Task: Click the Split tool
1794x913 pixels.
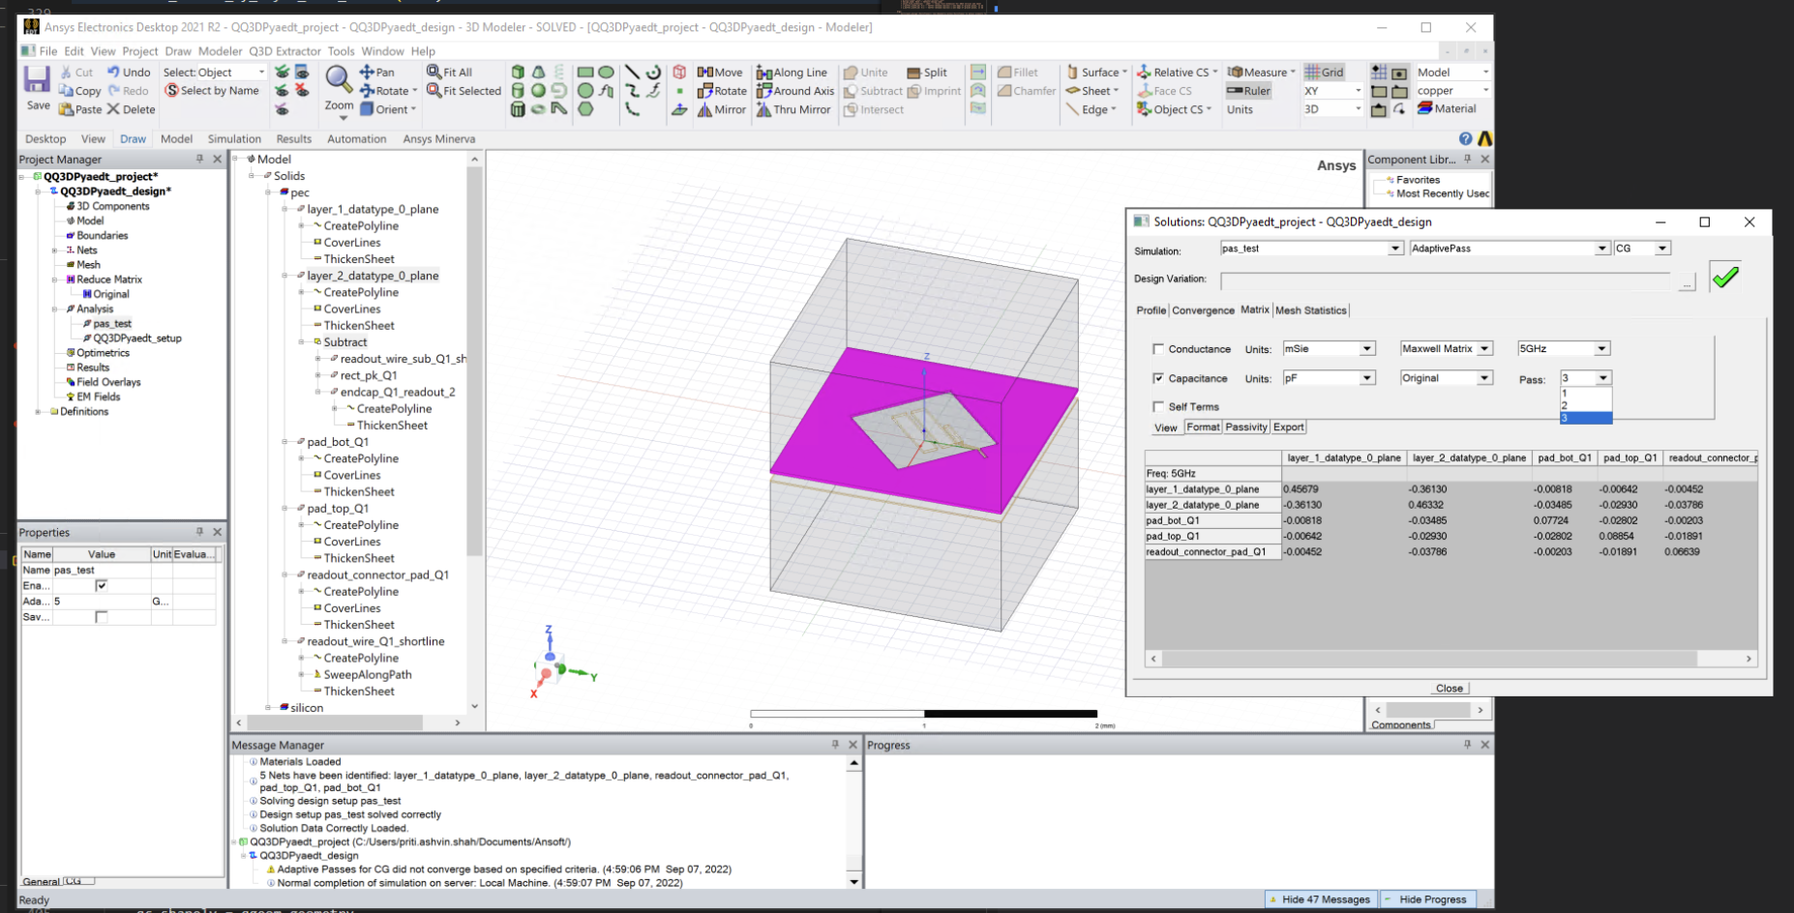Action: (927, 72)
